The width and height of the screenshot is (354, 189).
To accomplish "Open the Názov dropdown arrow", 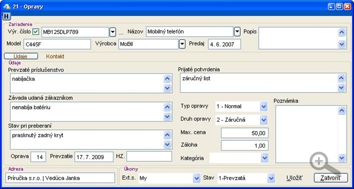I will [x=237, y=31].
